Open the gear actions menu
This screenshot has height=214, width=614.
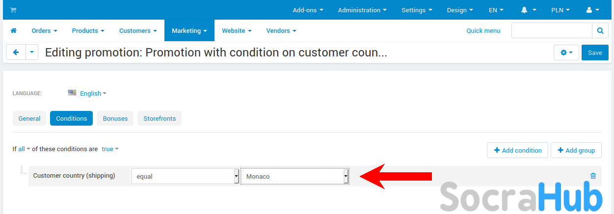[x=566, y=53]
